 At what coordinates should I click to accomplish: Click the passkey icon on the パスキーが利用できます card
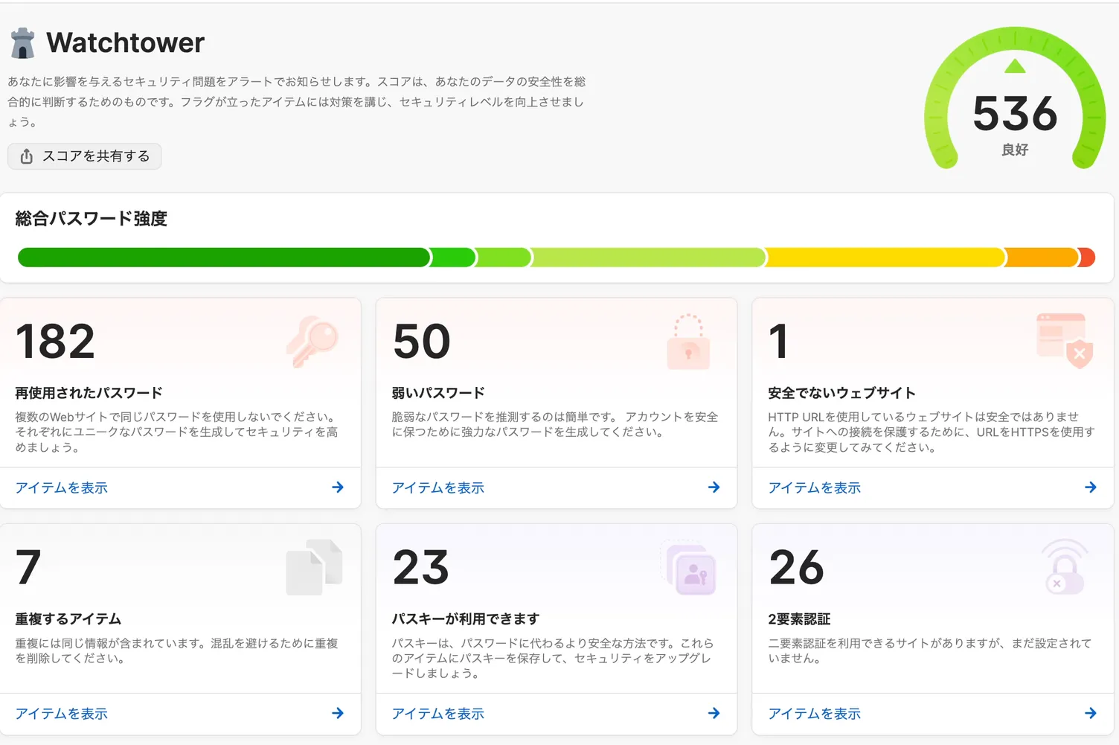pyautogui.click(x=690, y=569)
